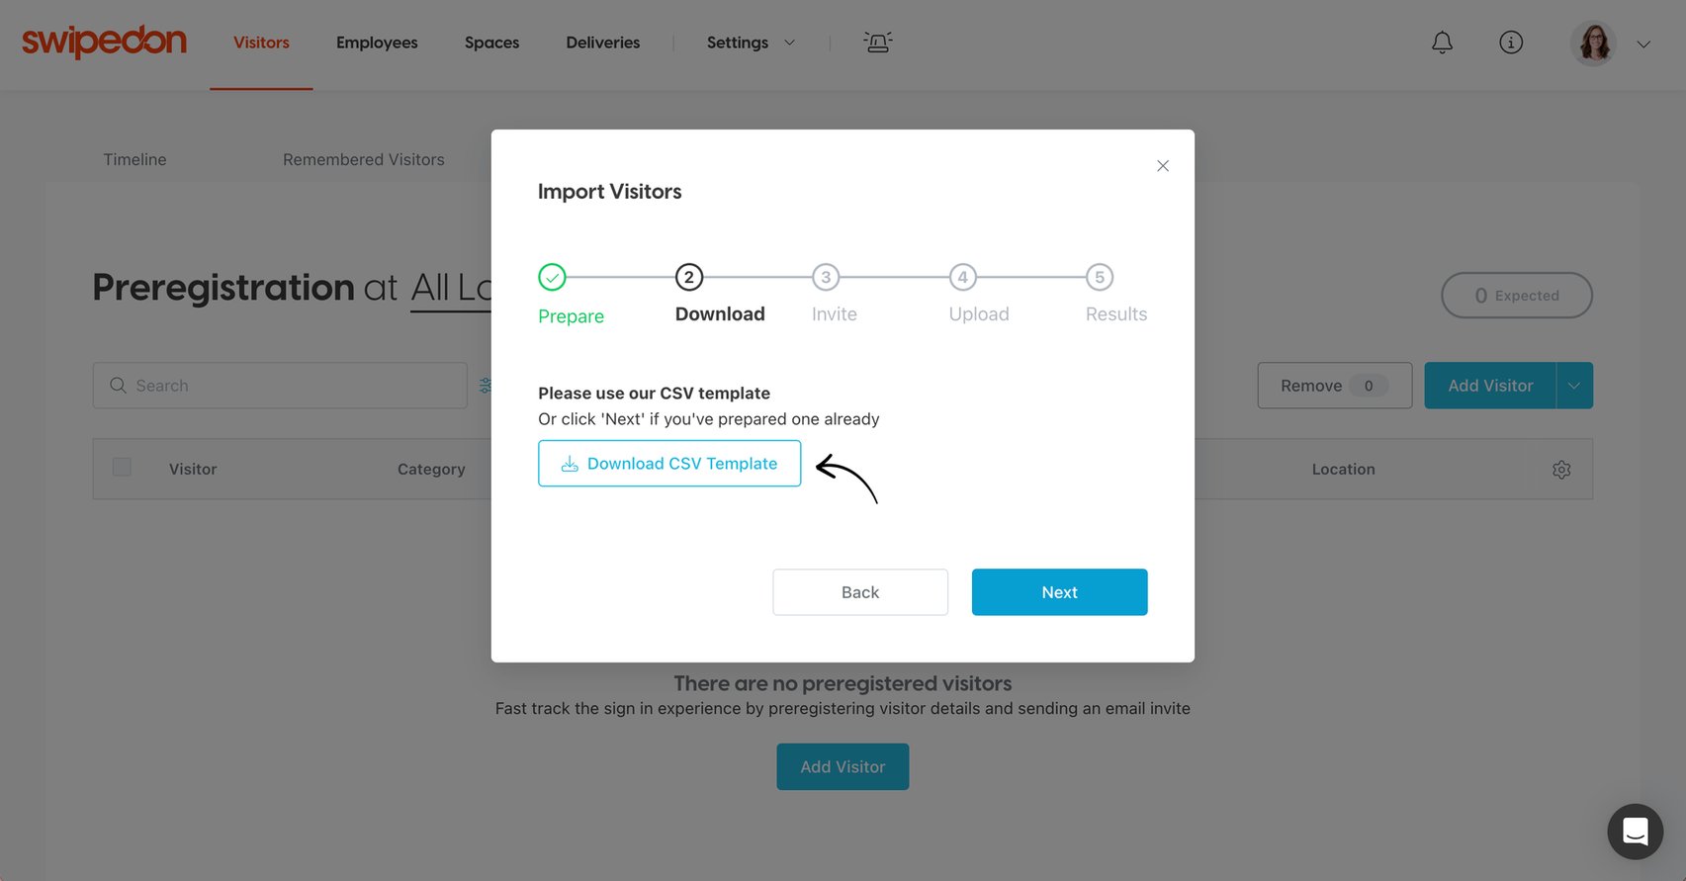Open the live chat bubble
The height and width of the screenshot is (881, 1686).
coord(1635,832)
